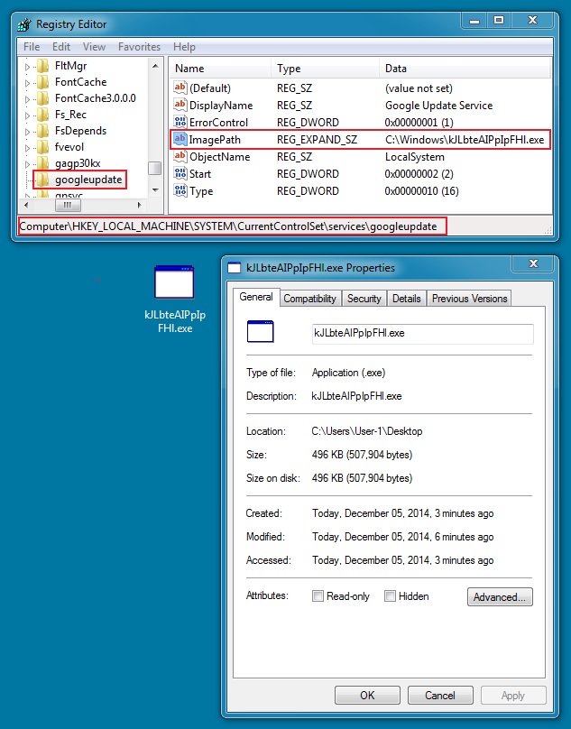Screen dimensions: 571x729
Task: Open the View menu in Registry Editor
Action: click(x=94, y=47)
